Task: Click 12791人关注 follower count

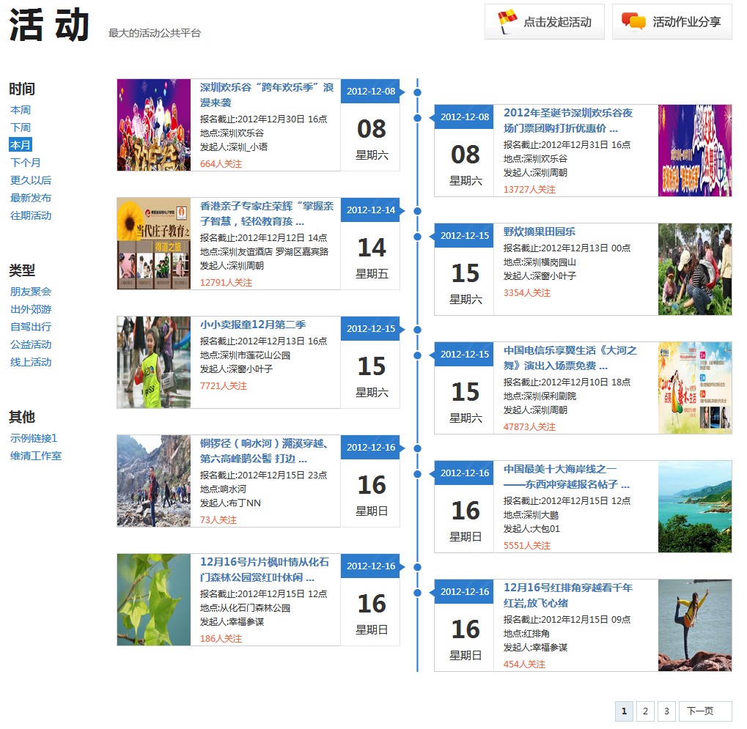Action: point(226,282)
